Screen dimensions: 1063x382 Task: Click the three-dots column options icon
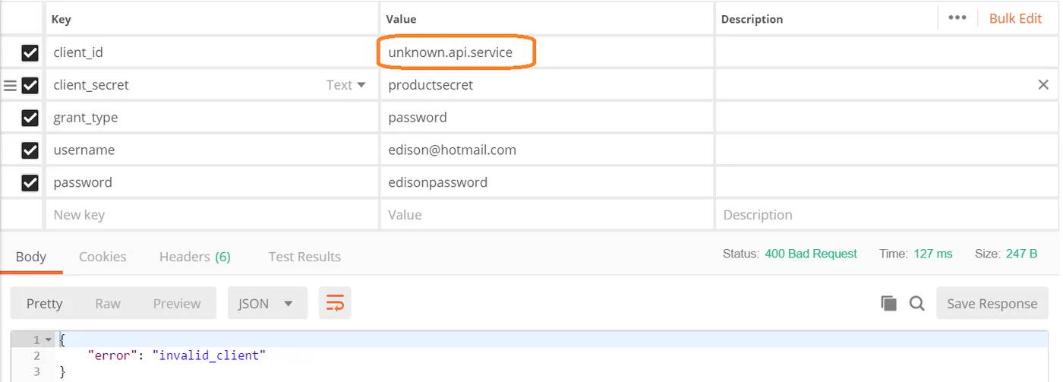pyautogui.click(x=957, y=18)
